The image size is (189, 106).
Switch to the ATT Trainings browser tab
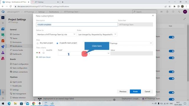(x=45, y=2)
